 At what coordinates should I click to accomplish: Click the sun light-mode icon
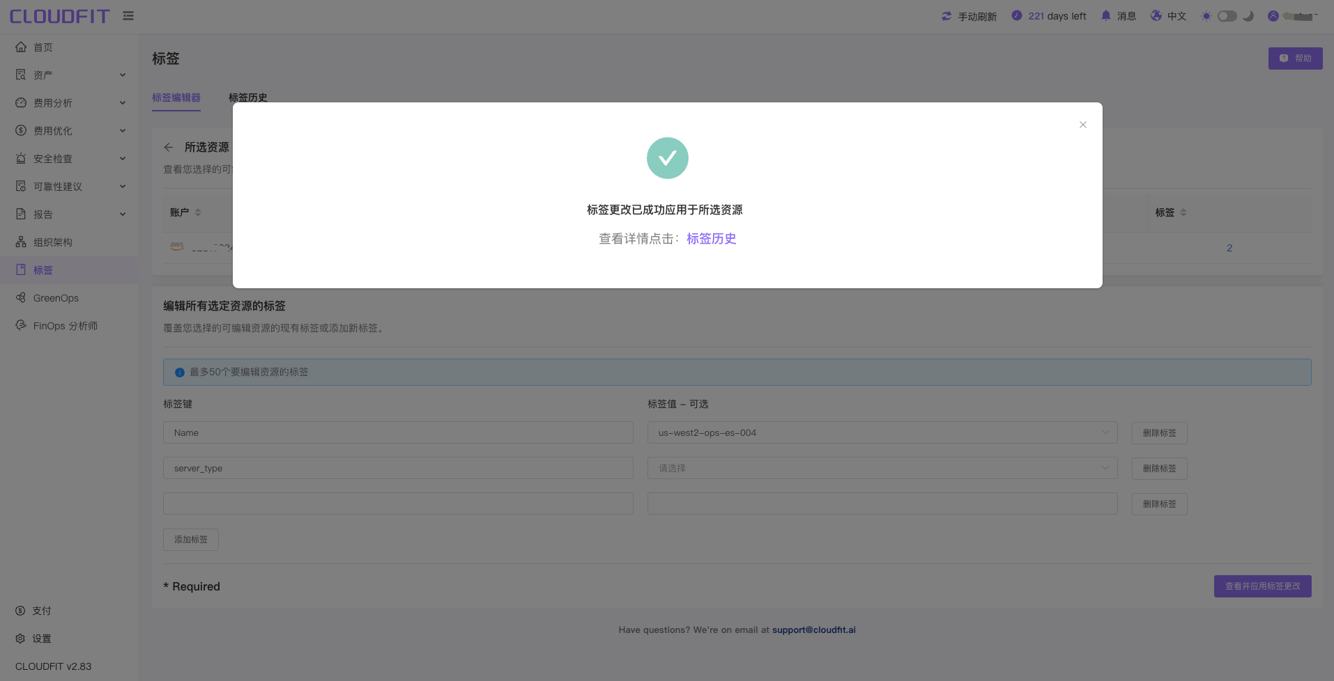pyautogui.click(x=1206, y=16)
